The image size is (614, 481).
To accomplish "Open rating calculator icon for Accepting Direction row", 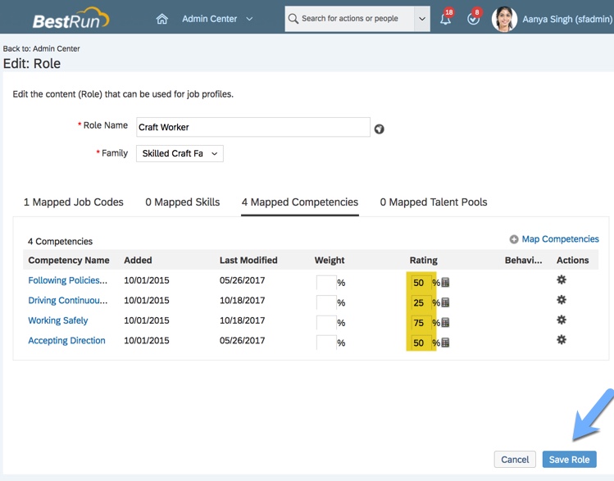I will pos(445,343).
